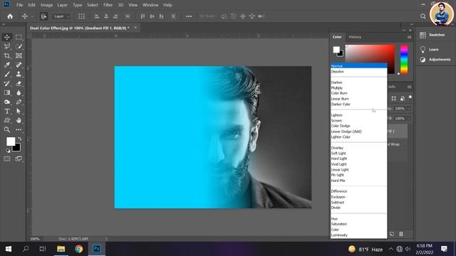Open Google Chrome from the taskbar

click(x=78, y=249)
